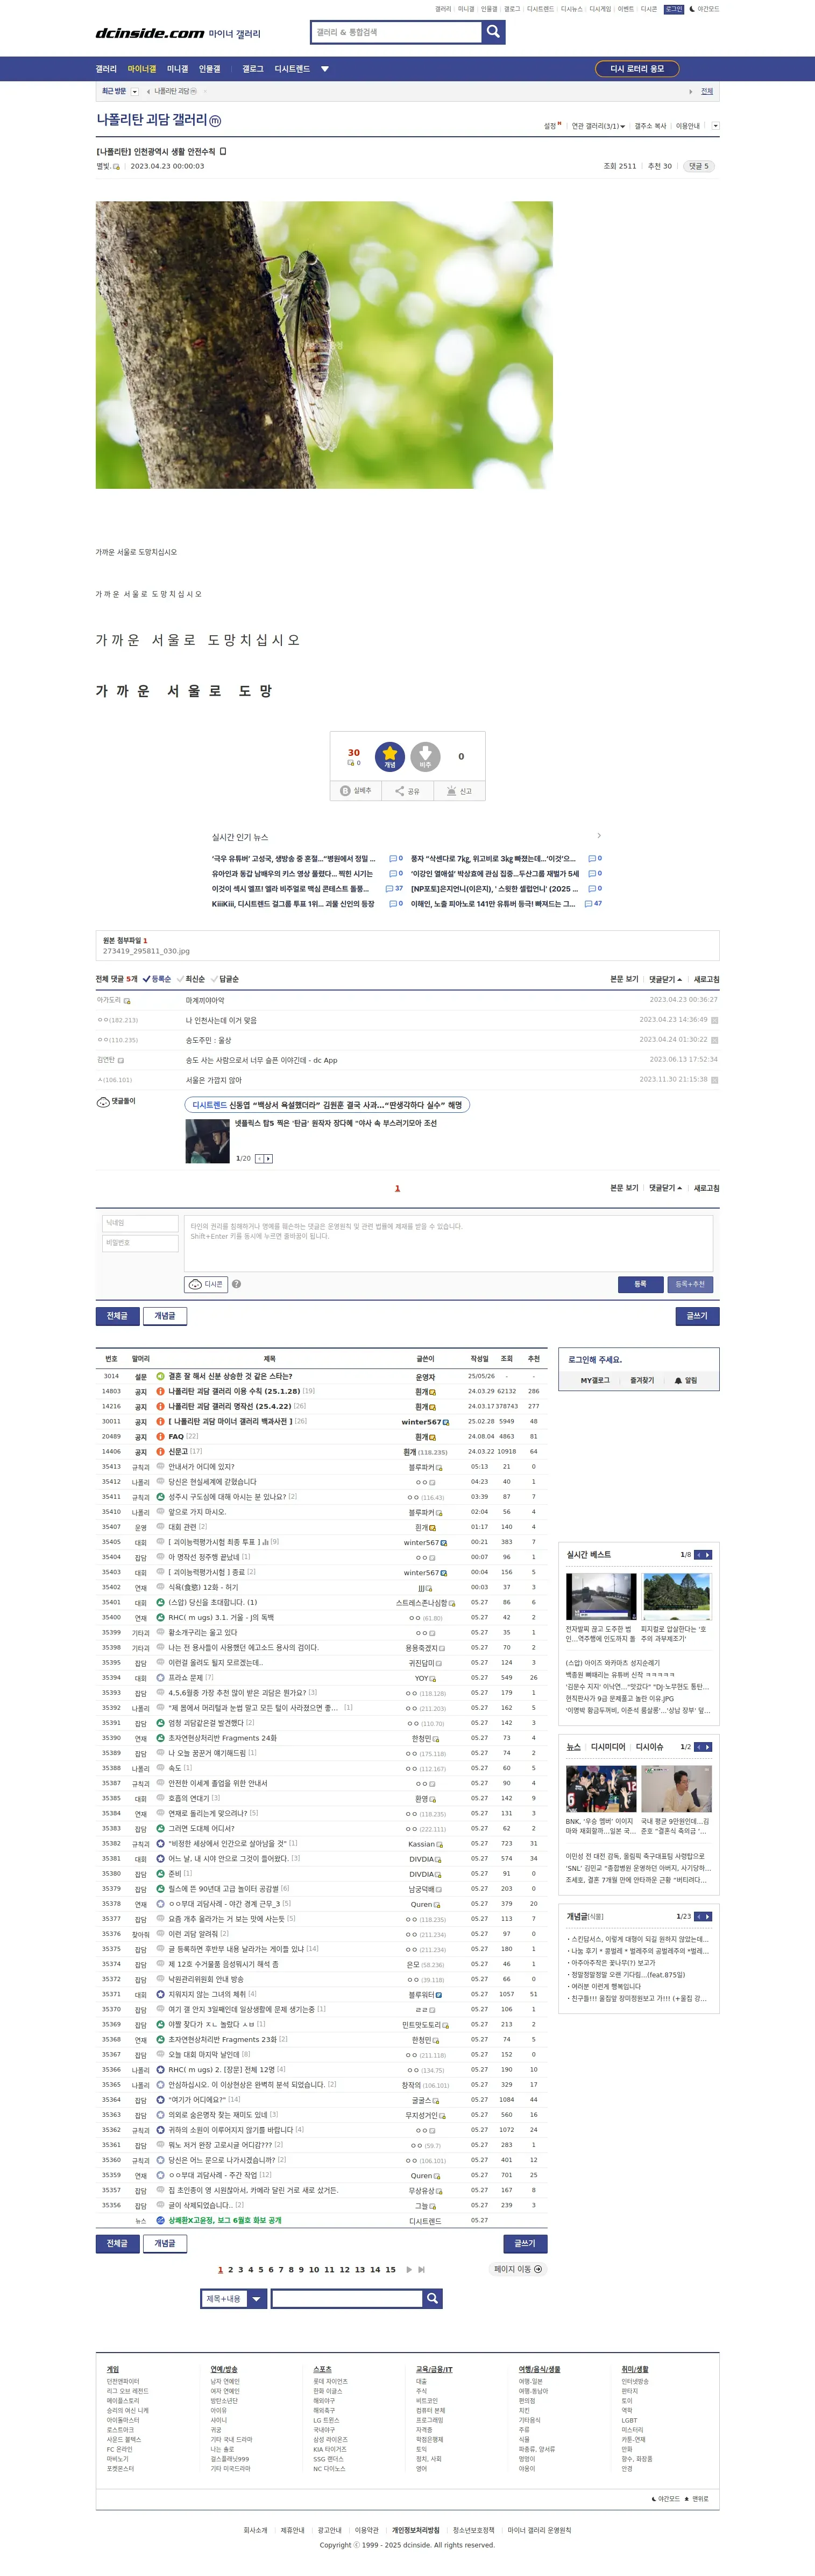This screenshot has width=815, height=2576.
Task: Sort comments by 등록순
Action: [157, 979]
